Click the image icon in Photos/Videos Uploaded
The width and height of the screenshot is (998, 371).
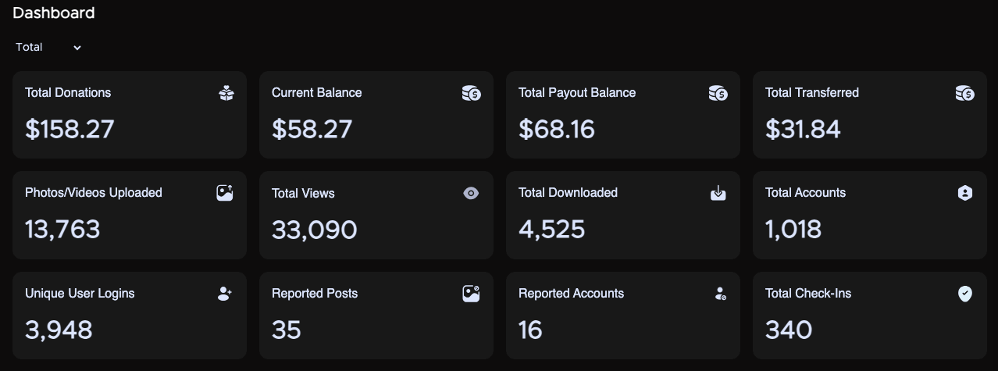(x=225, y=193)
